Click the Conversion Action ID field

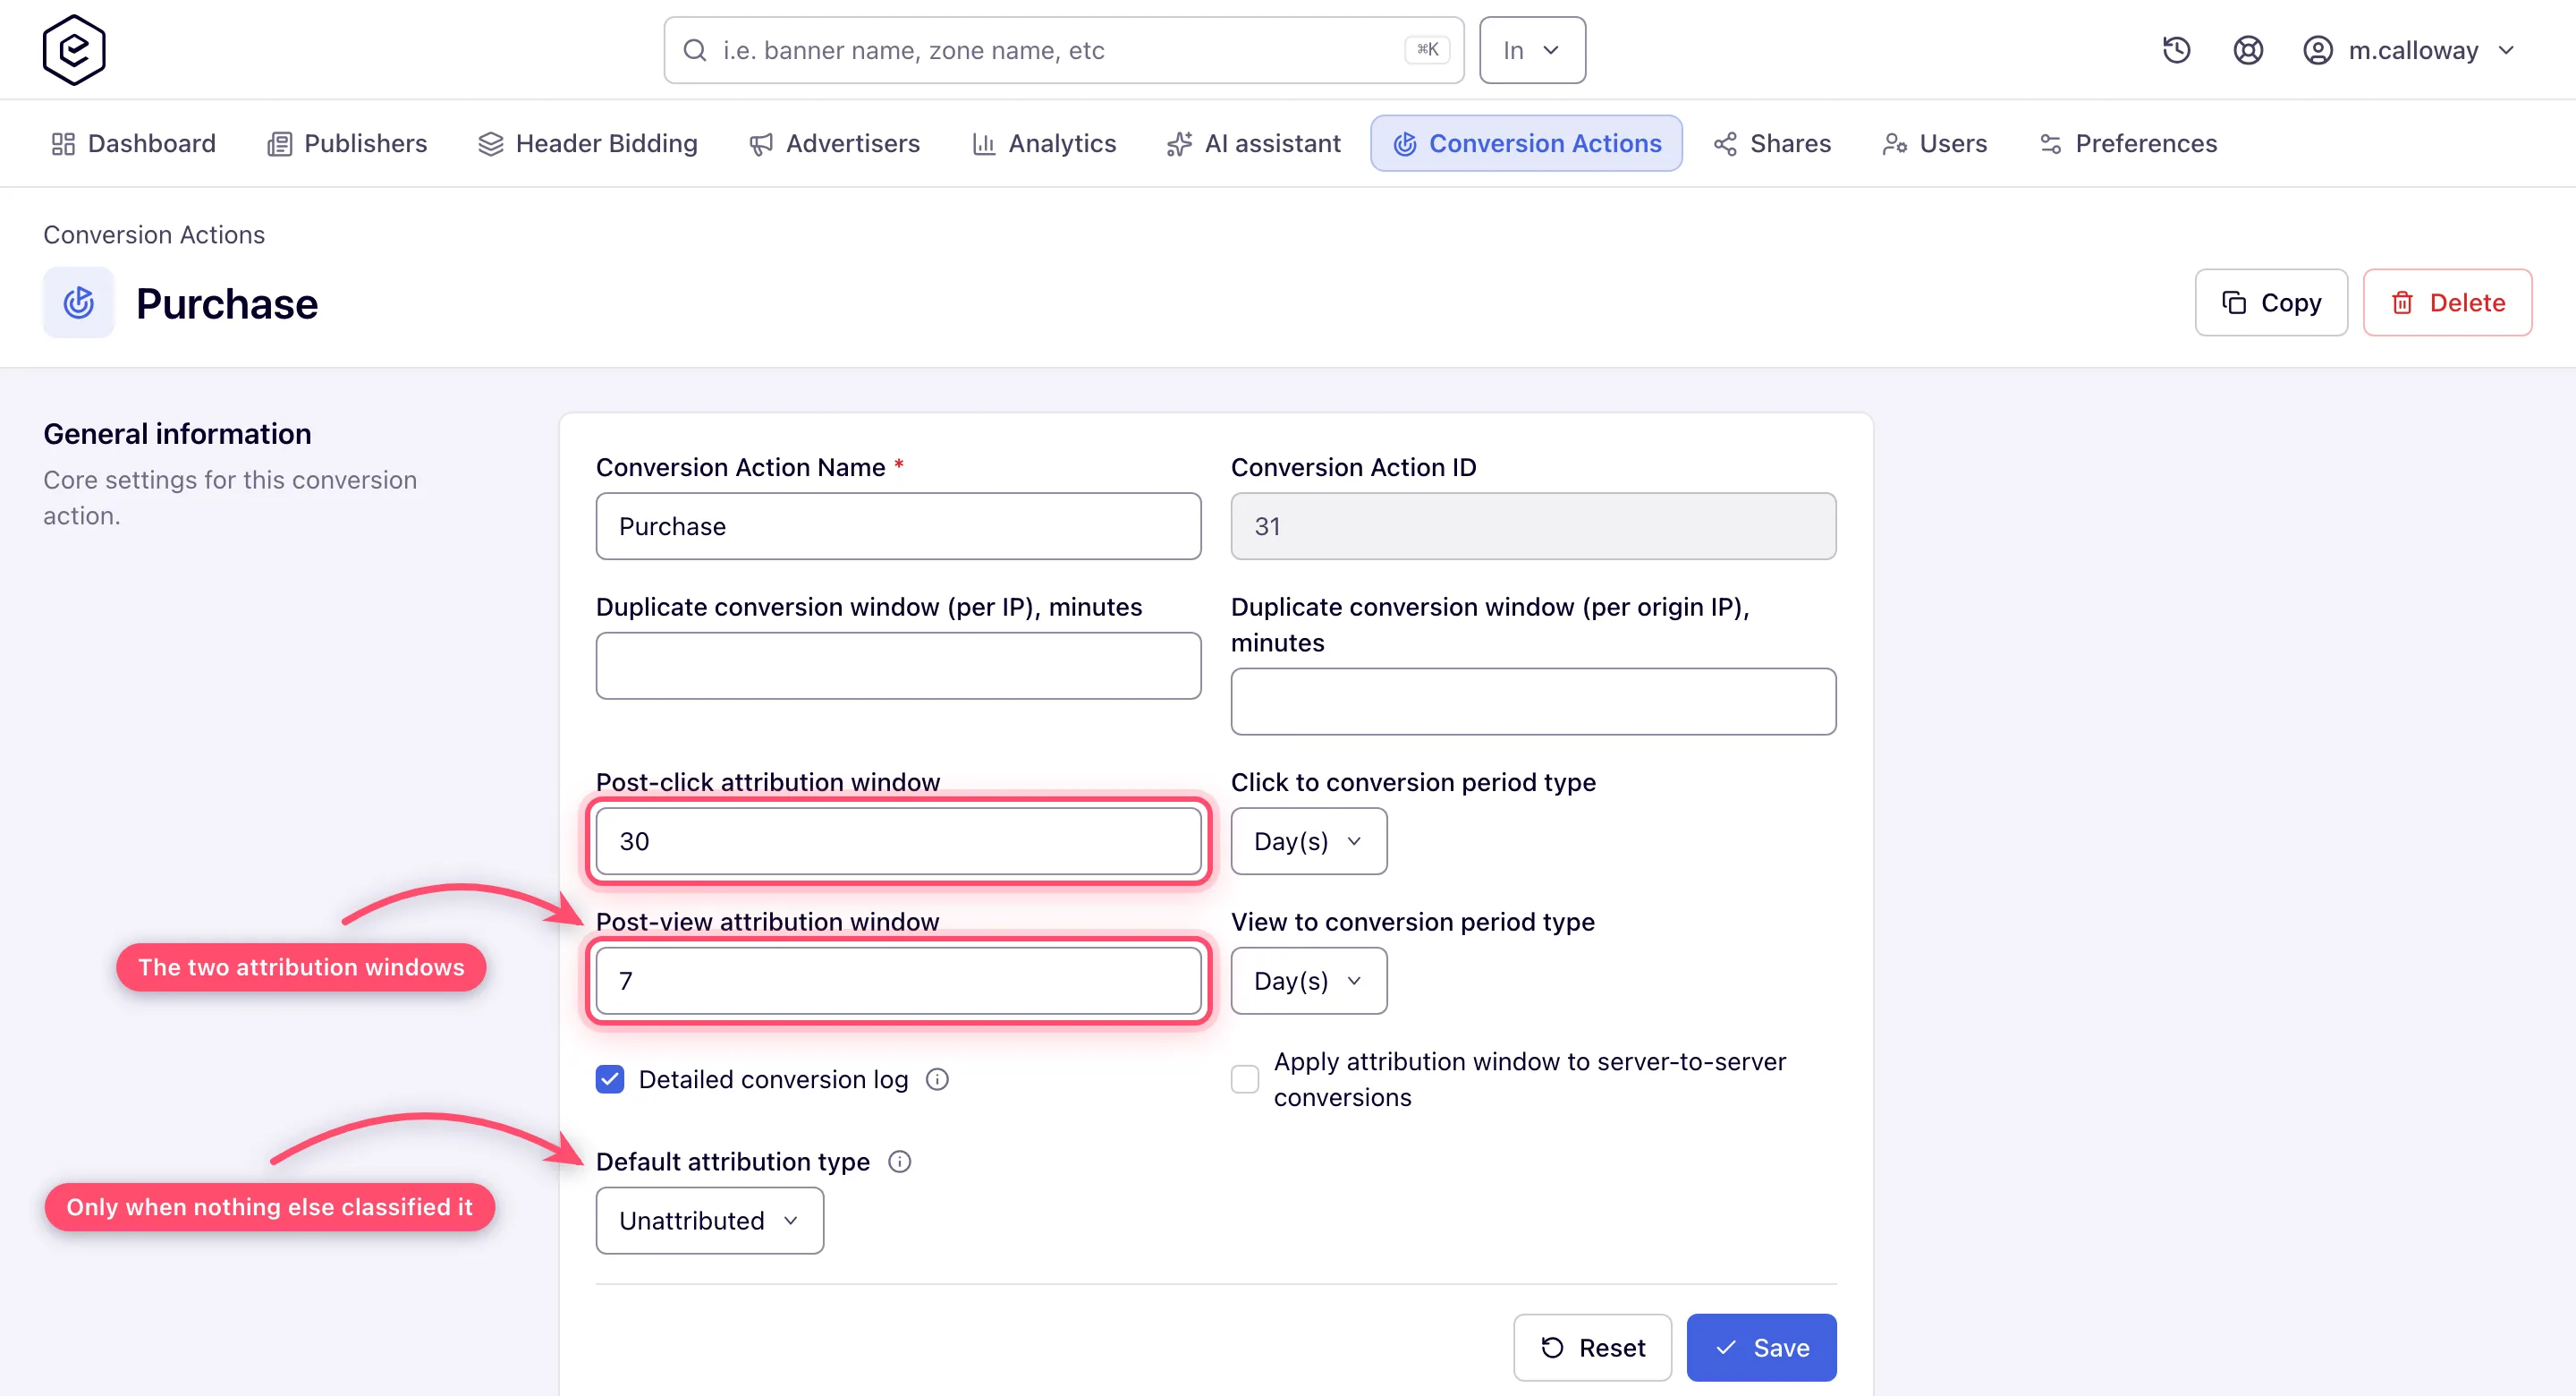pos(1533,525)
